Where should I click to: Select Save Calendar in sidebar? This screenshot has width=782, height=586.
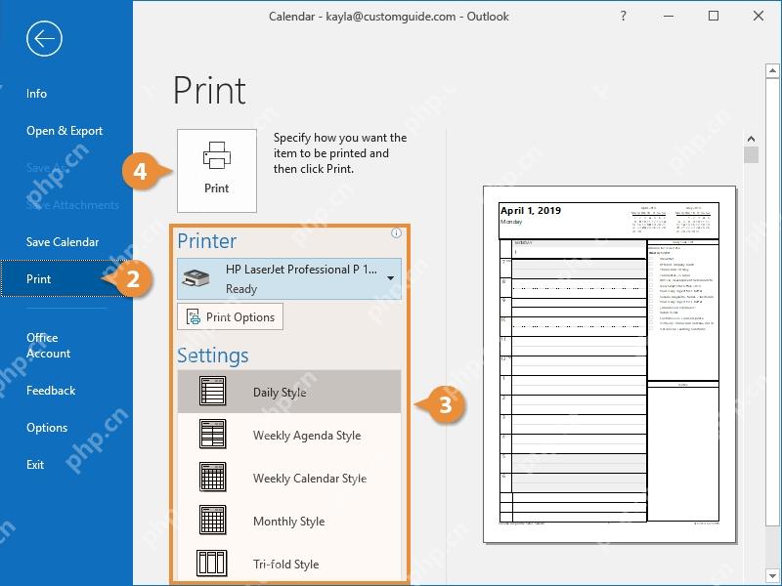tap(63, 242)
